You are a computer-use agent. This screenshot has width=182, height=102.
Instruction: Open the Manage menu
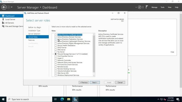pyautogui.click(x=154, y=7)
